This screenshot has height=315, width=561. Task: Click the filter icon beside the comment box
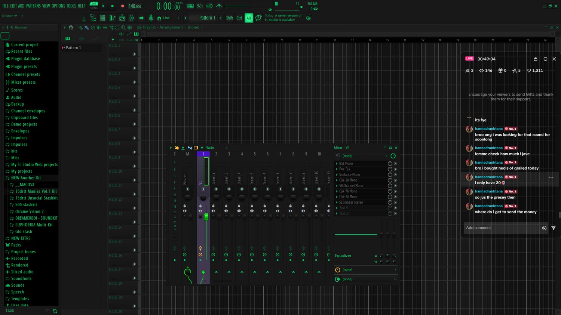click(554, 228)
